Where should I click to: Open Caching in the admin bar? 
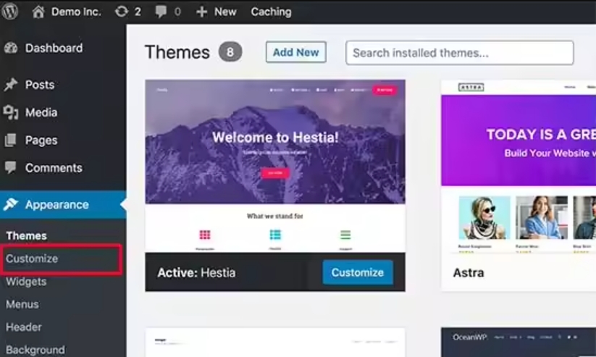click(x=271, y=12)
